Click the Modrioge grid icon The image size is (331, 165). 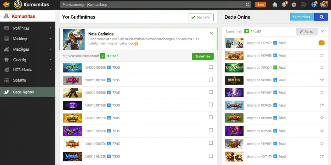pos(6,39)
